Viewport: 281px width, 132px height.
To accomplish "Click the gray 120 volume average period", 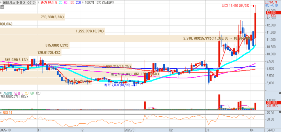I will [38, 93].
